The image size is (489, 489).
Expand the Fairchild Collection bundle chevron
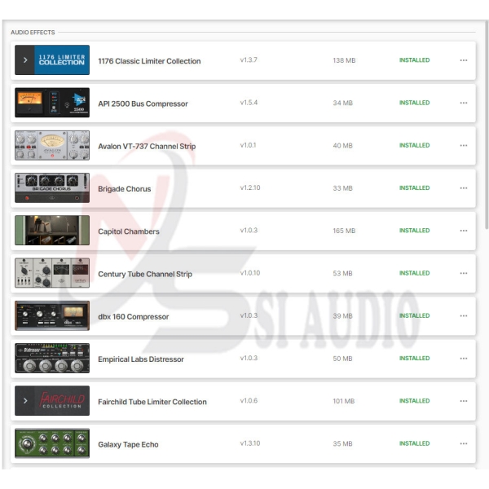(25, 401)
